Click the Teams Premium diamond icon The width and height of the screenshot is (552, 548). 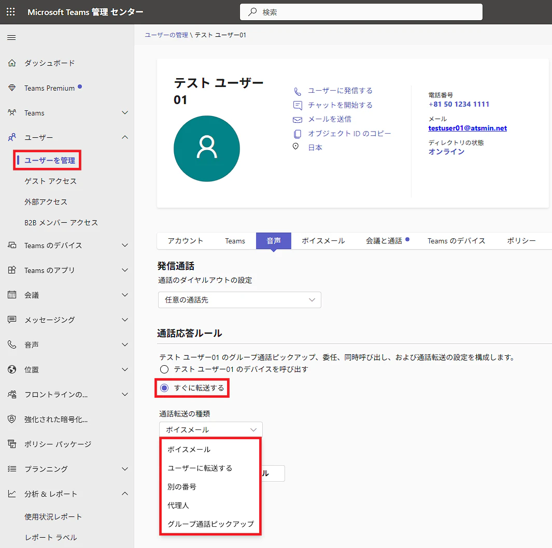[12, 88]
